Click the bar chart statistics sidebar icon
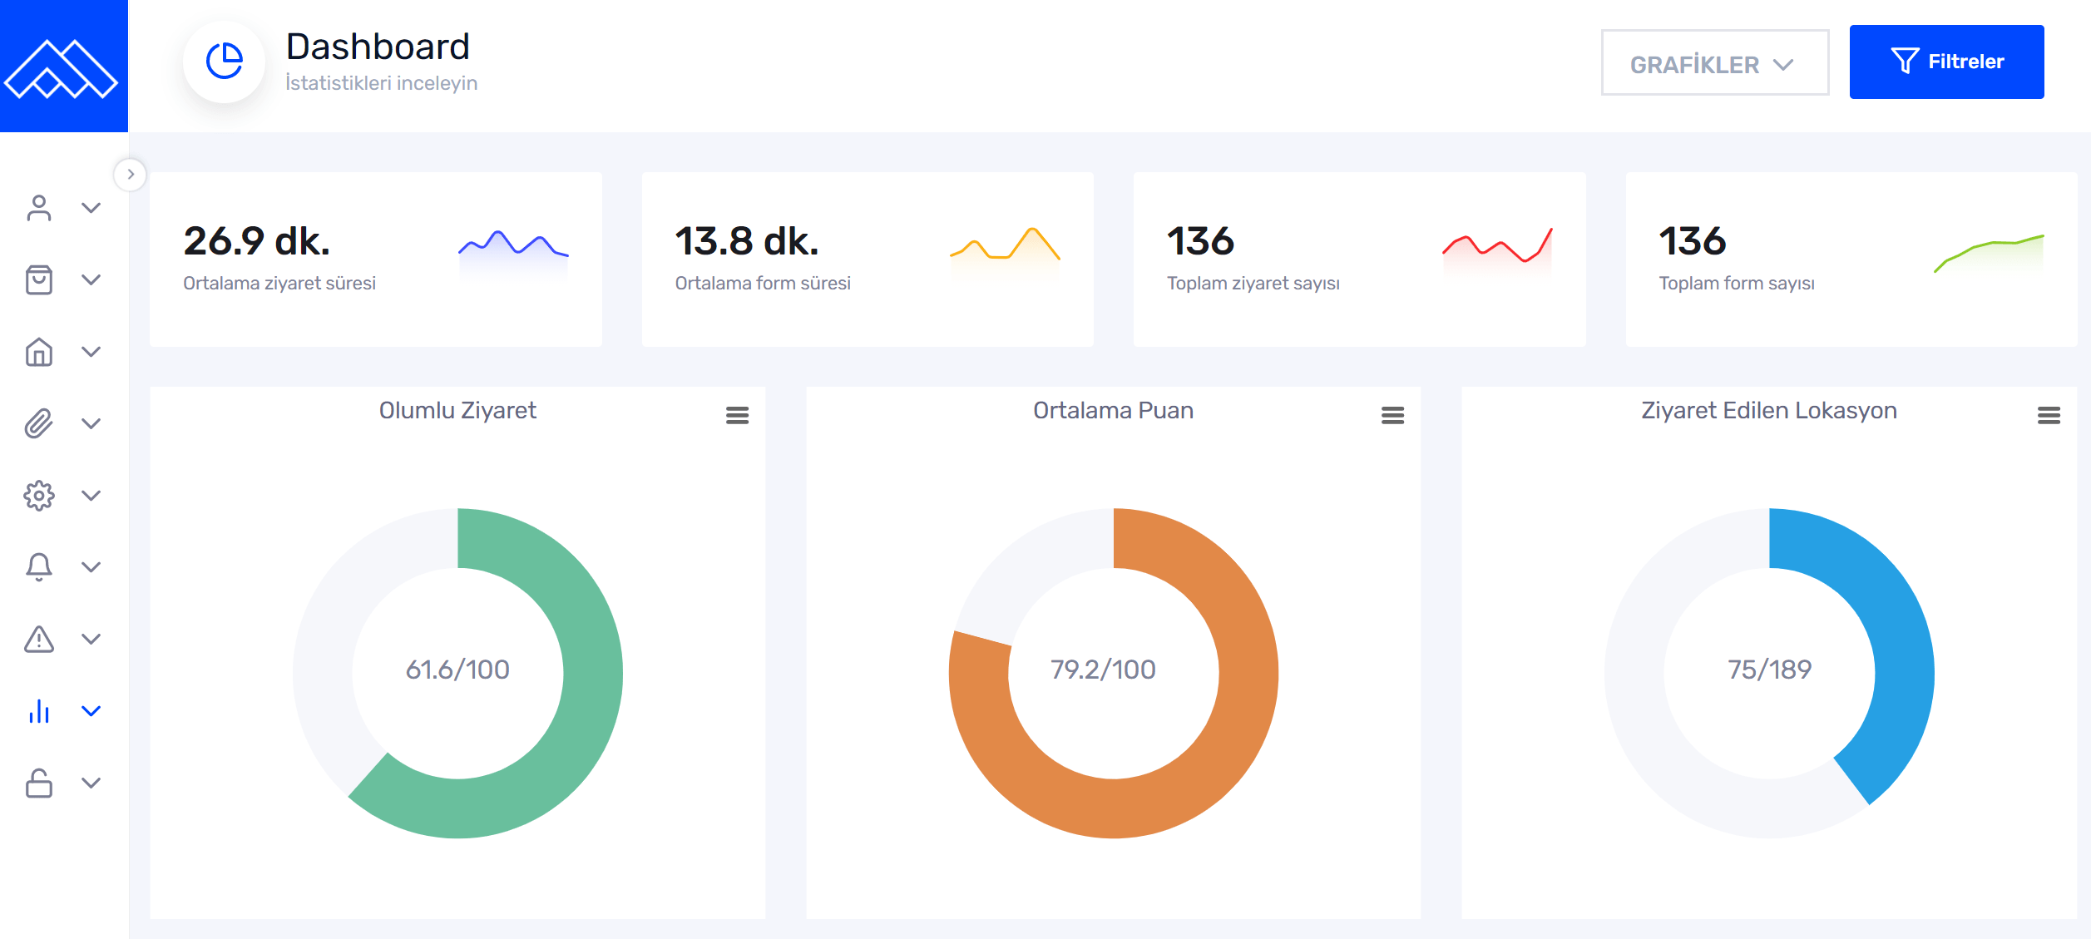 39,711
